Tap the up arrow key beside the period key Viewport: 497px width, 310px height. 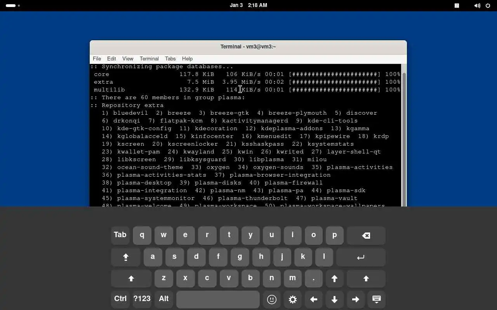[x=334, y=279]
